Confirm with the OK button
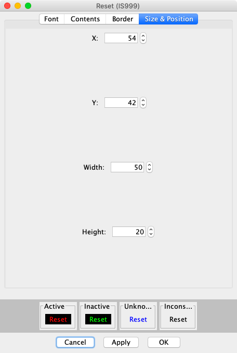The image size is (237, 353). [x=164, y=342]
